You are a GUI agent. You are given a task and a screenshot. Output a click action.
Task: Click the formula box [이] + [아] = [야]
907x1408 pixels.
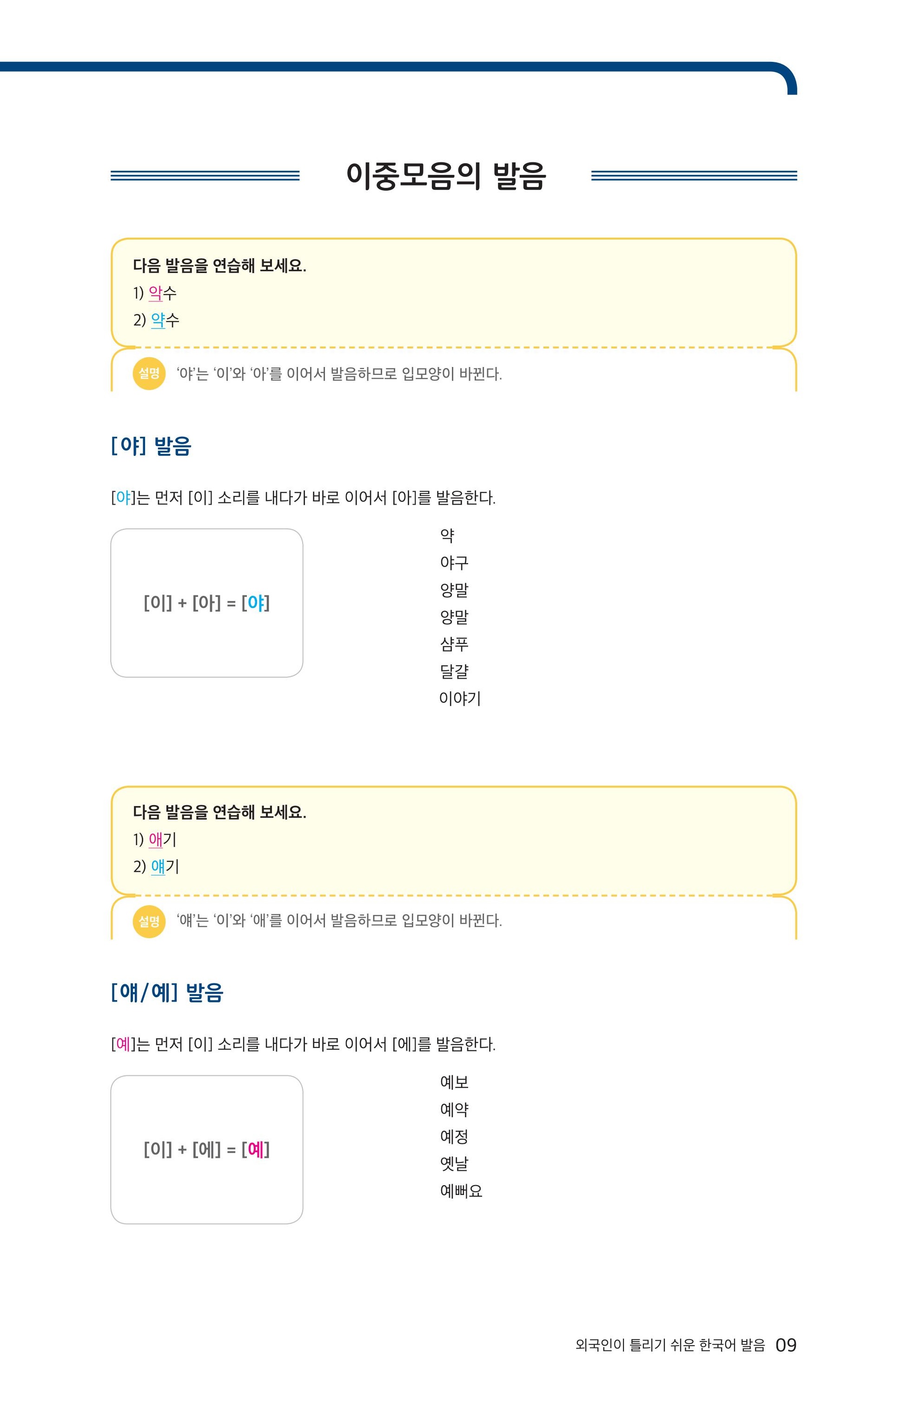pos(207,603)
